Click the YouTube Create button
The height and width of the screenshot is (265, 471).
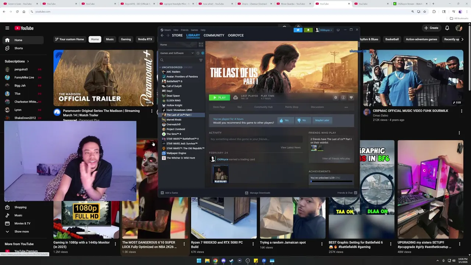[x=431, y=28]
